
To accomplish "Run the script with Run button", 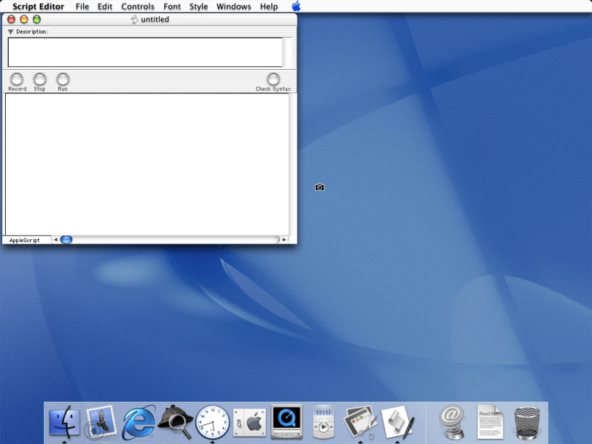I will (63, 80).
